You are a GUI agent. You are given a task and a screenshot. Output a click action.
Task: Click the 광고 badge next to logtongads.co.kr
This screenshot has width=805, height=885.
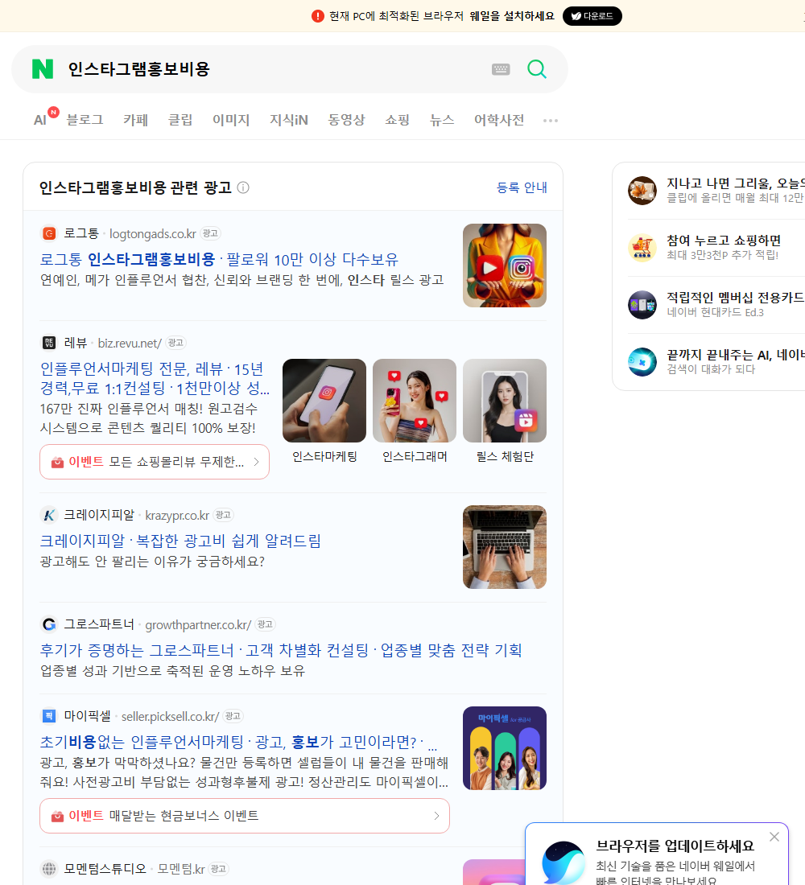click(x=210, y=233)
